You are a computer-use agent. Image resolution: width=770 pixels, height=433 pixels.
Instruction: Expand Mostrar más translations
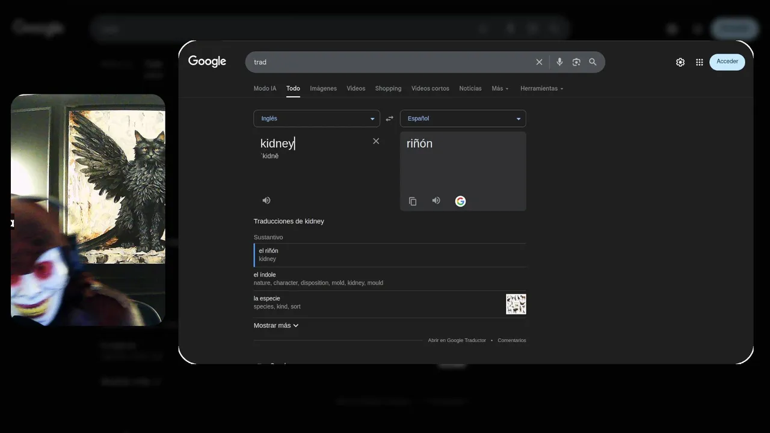[276, 325]
